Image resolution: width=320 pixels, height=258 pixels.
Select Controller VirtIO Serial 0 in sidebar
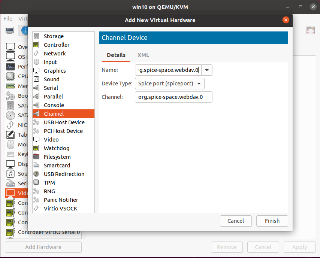43,232
